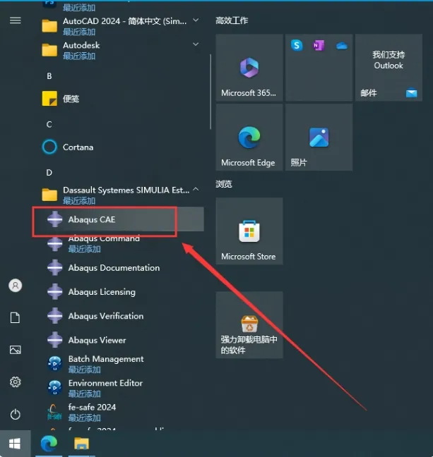Launch fe-safe 2024 icon
433x457 pixels.
[x=54, y=412]
